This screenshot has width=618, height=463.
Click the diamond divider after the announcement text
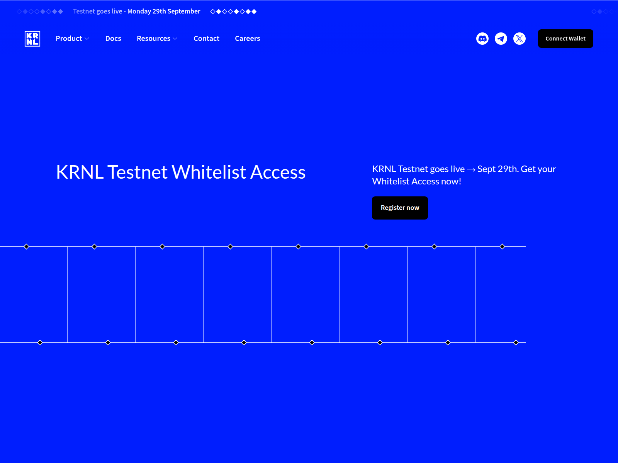pos(234,11)
